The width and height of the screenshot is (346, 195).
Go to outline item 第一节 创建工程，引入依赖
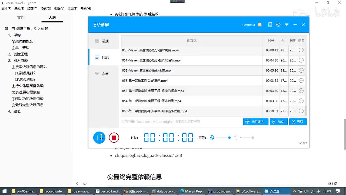(x=26, y=29)
